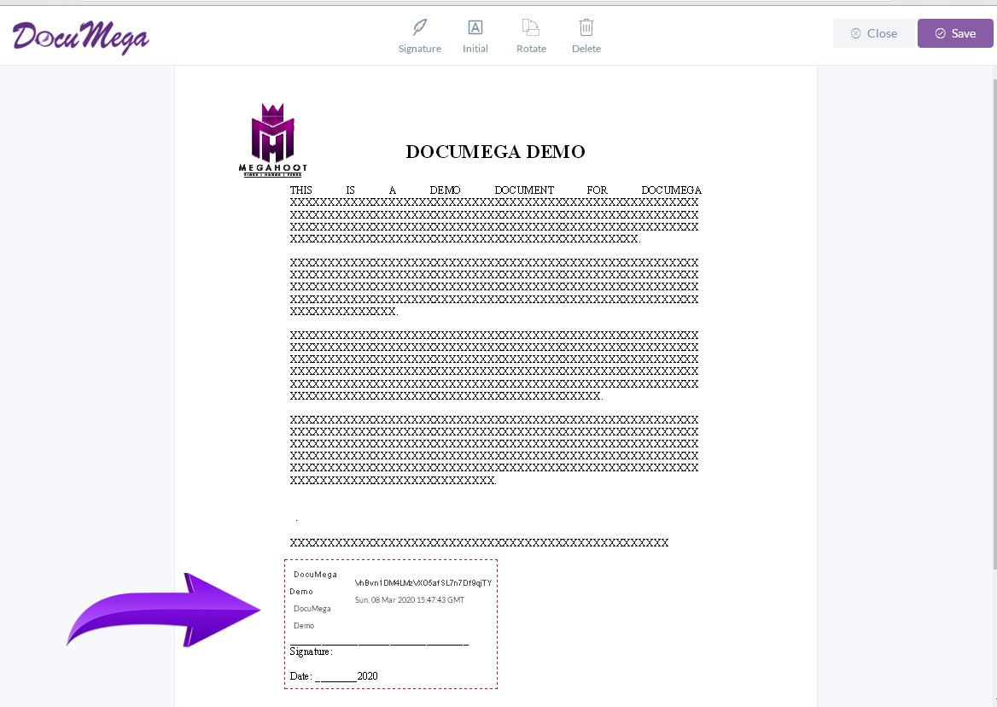The image size is (997, 707).
Task: Click the 'THIS IS A DEMO DOCUMENT' line
Action: tap(495, 190)
